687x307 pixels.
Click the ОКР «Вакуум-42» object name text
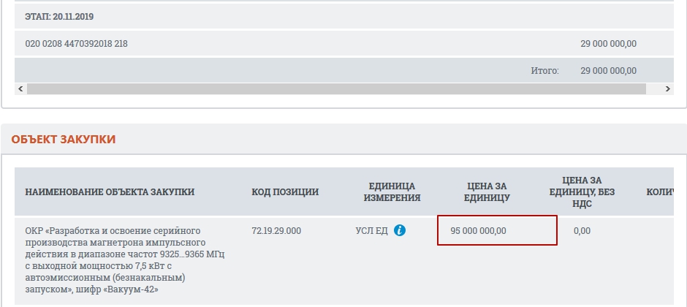tap(125, 260)
